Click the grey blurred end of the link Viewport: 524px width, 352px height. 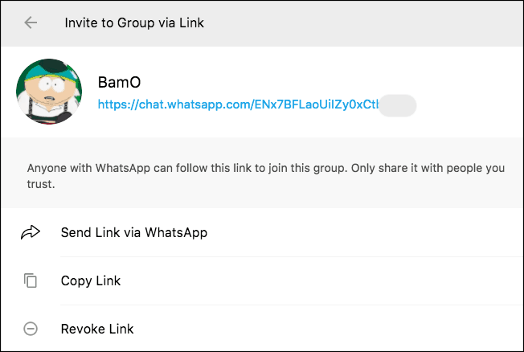[397, 105]
